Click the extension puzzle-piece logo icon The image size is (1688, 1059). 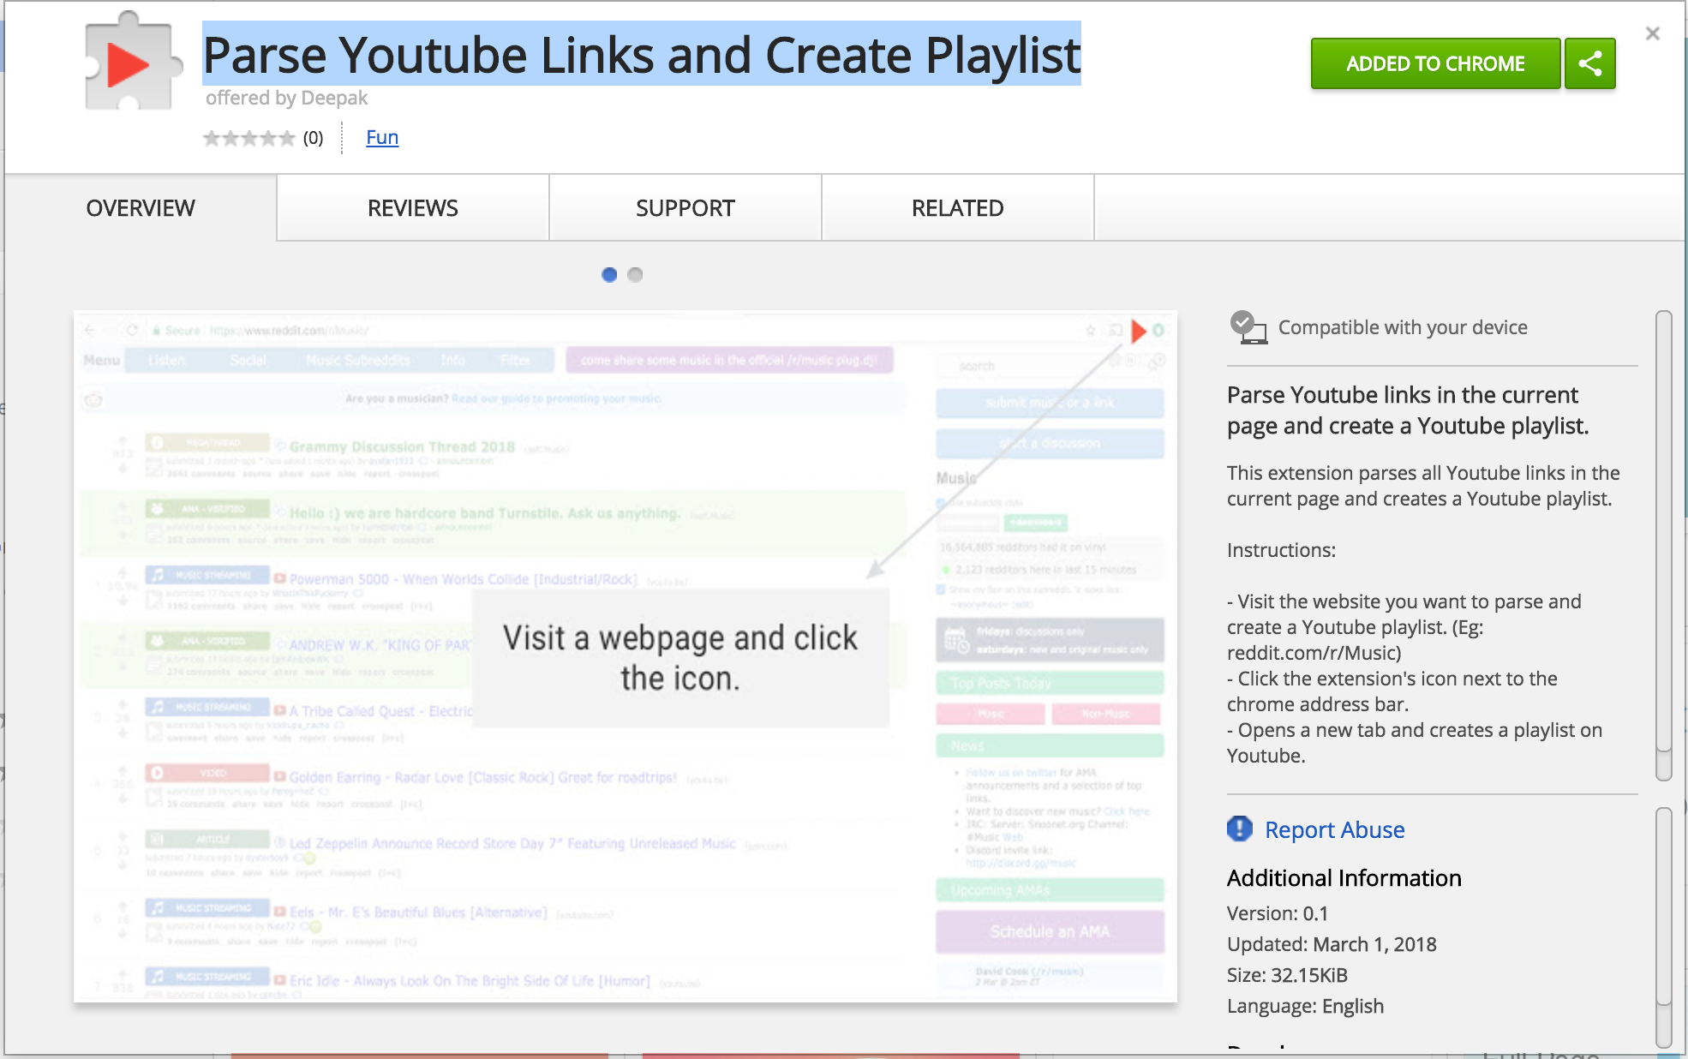coord(133,62)
